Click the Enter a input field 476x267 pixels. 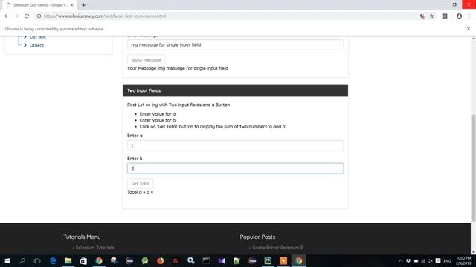[235, 145]
